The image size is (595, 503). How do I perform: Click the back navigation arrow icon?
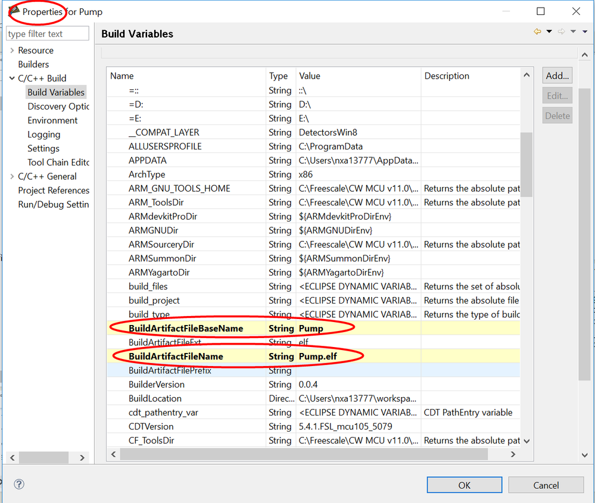pos(537,32)
